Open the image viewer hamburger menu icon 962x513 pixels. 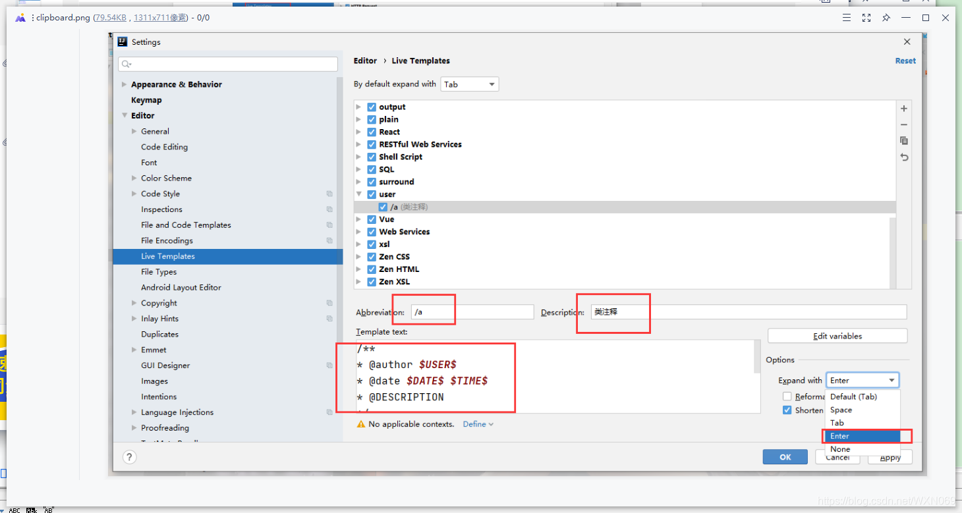click(x=847, y=18)
